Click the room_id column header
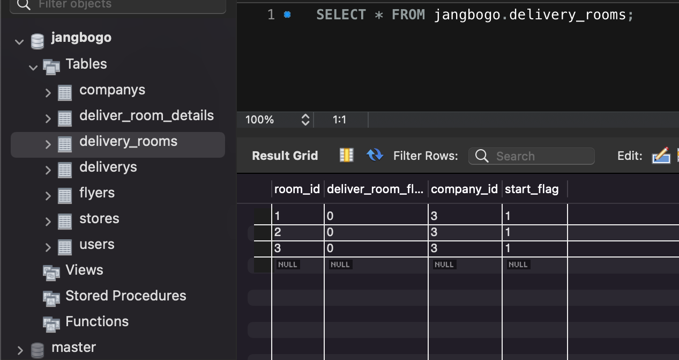Screen dimensions: 679x360 coord(297,189)
